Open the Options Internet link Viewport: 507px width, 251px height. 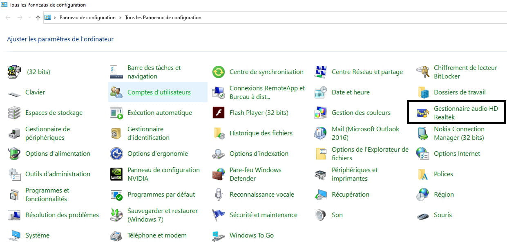click(457, 154)
